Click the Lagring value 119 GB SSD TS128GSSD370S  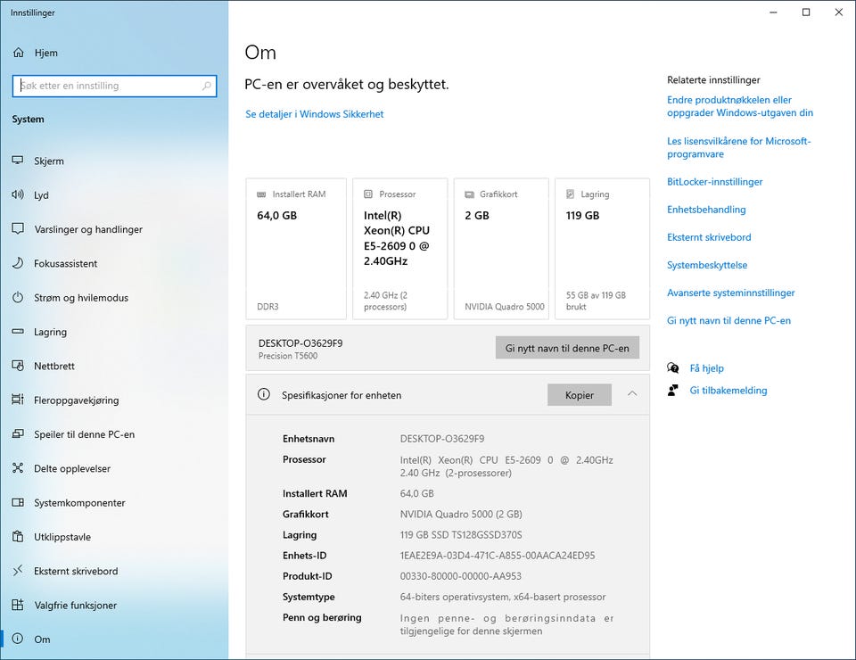461,535
